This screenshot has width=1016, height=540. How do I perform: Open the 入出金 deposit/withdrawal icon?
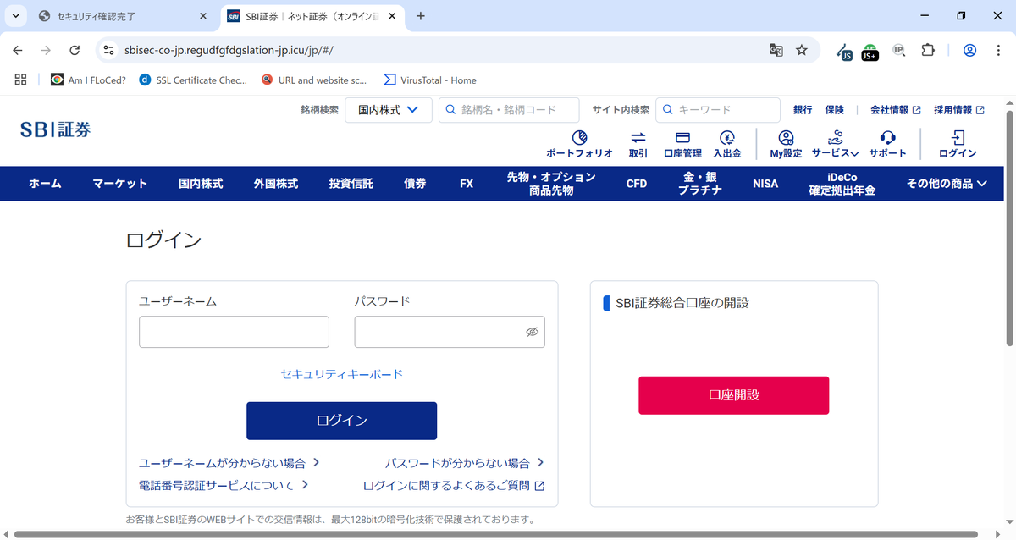coord(727,138)
